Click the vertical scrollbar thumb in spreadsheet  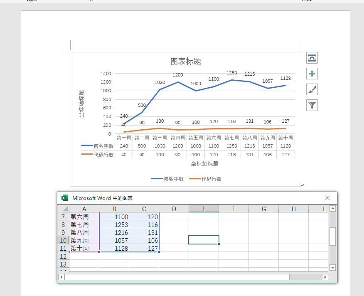tap(332, 236)
